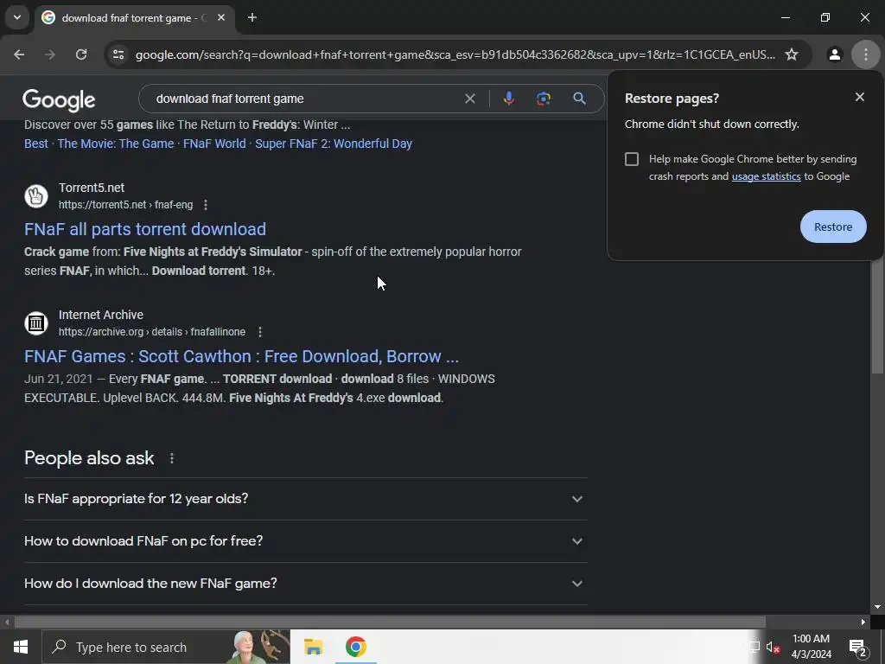This screenshot has height=664, width=885.
Task: Click the horizontal scrollbar thumb
Action: (390, 622)
